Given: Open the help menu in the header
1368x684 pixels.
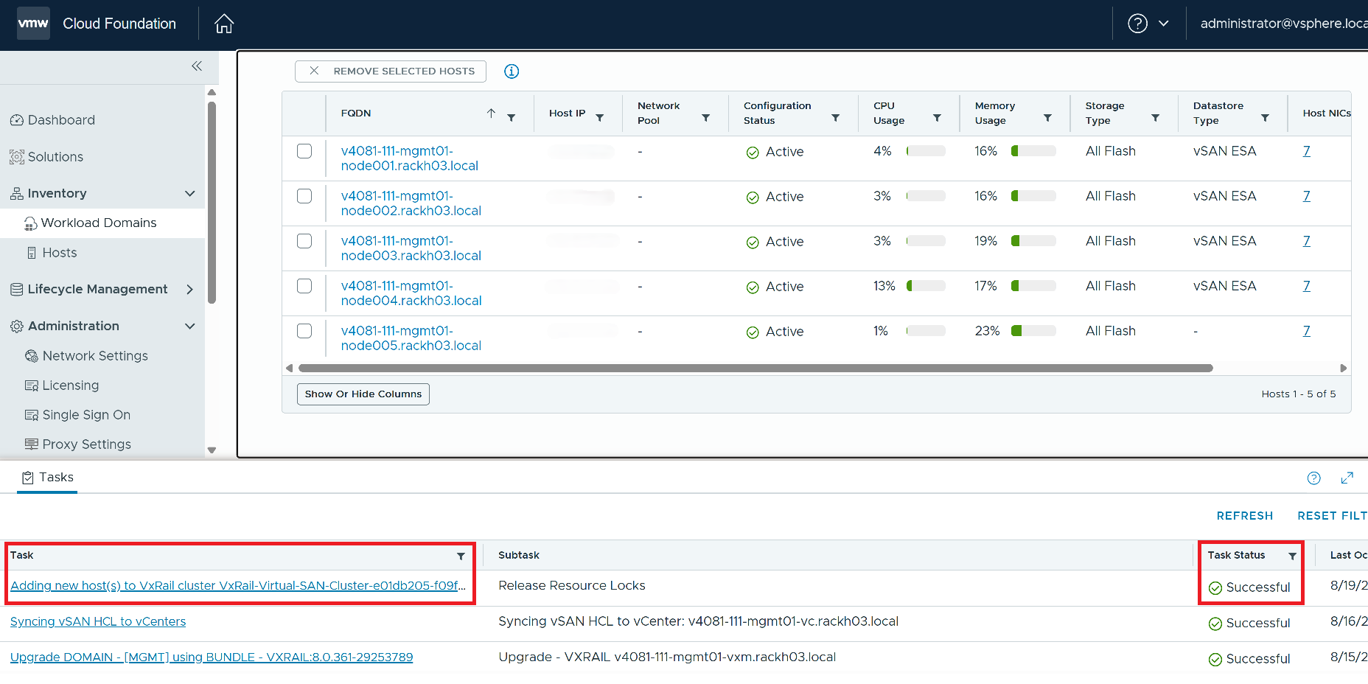Looking at the screenshot, I should 1148,23.
